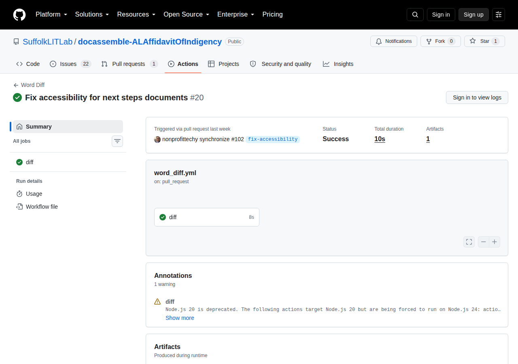Click the warning triangle annotation icon
The height and width of the screenshot is (364, 518).
[x=157, y=302]
